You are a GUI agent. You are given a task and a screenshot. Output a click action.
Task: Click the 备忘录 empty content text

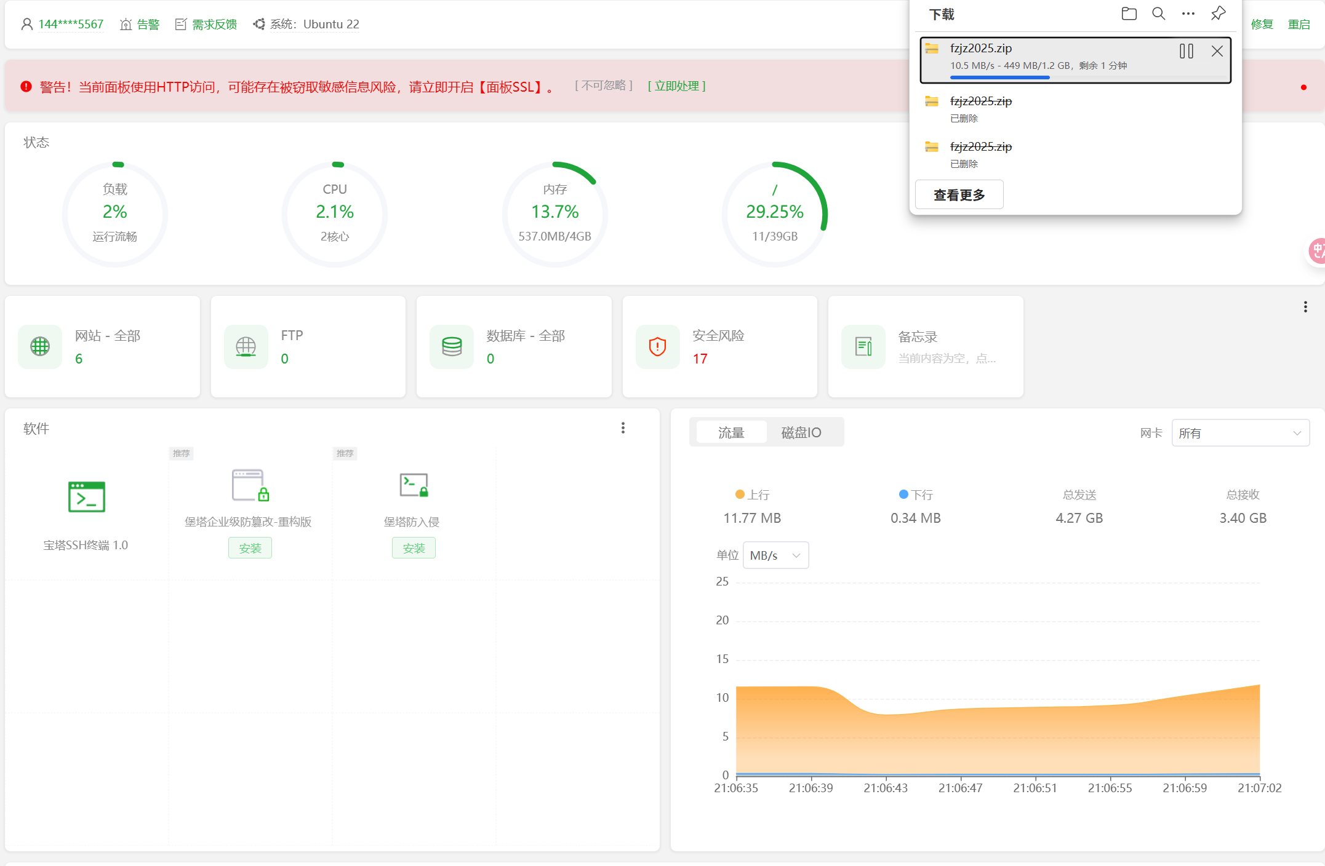(x=947, y=359)
